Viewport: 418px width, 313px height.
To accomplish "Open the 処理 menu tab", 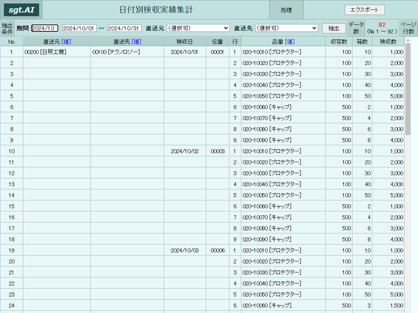I will 286,10.
